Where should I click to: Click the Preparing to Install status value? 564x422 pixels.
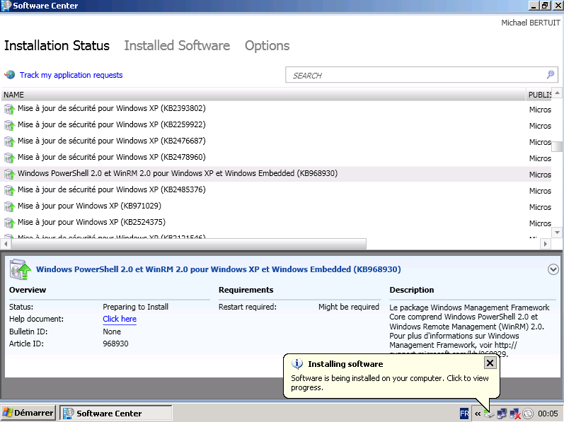[136, 307]
